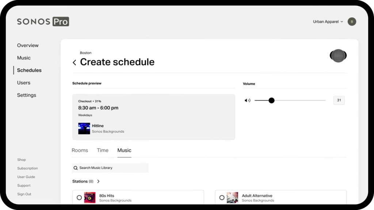Open Overview in the sidebar

tap(28, 45)
